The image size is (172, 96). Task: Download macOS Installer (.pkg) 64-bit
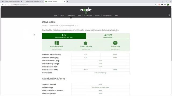click(100, 61)
